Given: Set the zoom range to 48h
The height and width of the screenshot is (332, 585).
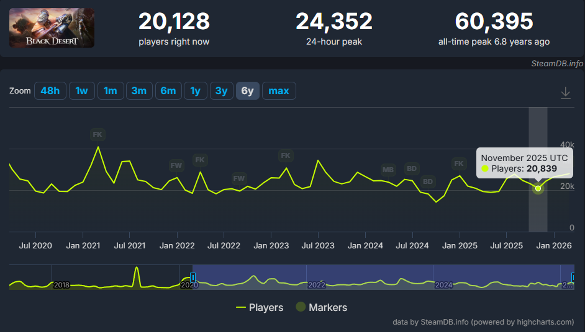Looking at the screenshot, I should pos(50,90).
